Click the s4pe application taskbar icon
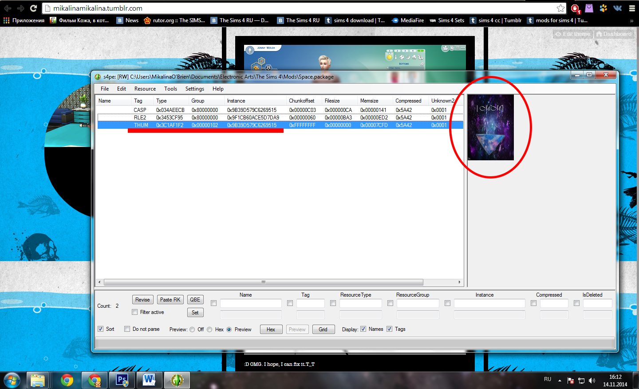Image resolution: width=639 pixels, height=389 pixels. tap(177, 380)
